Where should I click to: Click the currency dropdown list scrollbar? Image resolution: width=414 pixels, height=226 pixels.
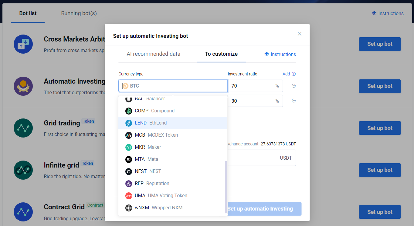[x=226, y=186]
